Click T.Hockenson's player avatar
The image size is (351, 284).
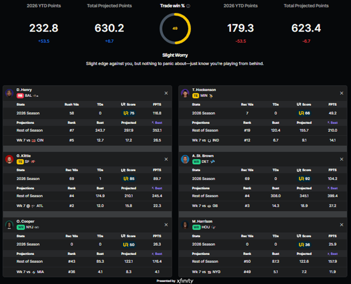185,93
